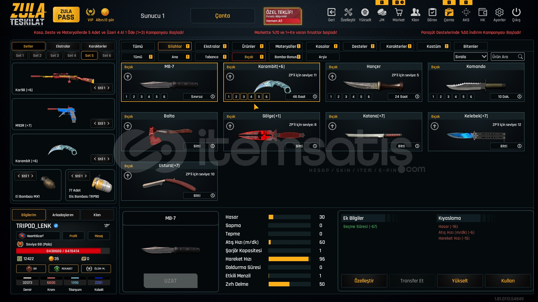Click the Geri back icon
The image size is (538, 302).
coord(331,13)
